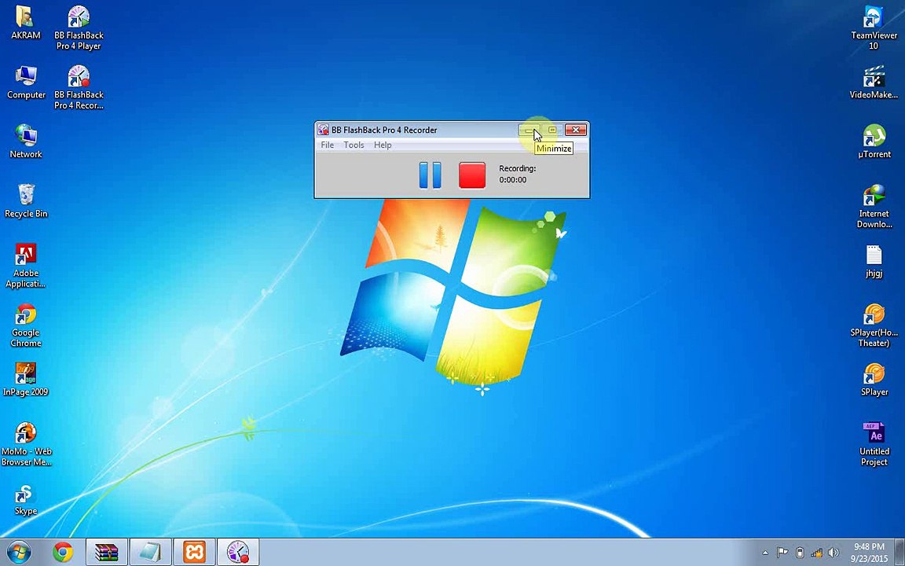The height and width of the screenshot is (566, 905).
Task: Select the SPlayer desktop shortcut
Action: click(874, 380)
